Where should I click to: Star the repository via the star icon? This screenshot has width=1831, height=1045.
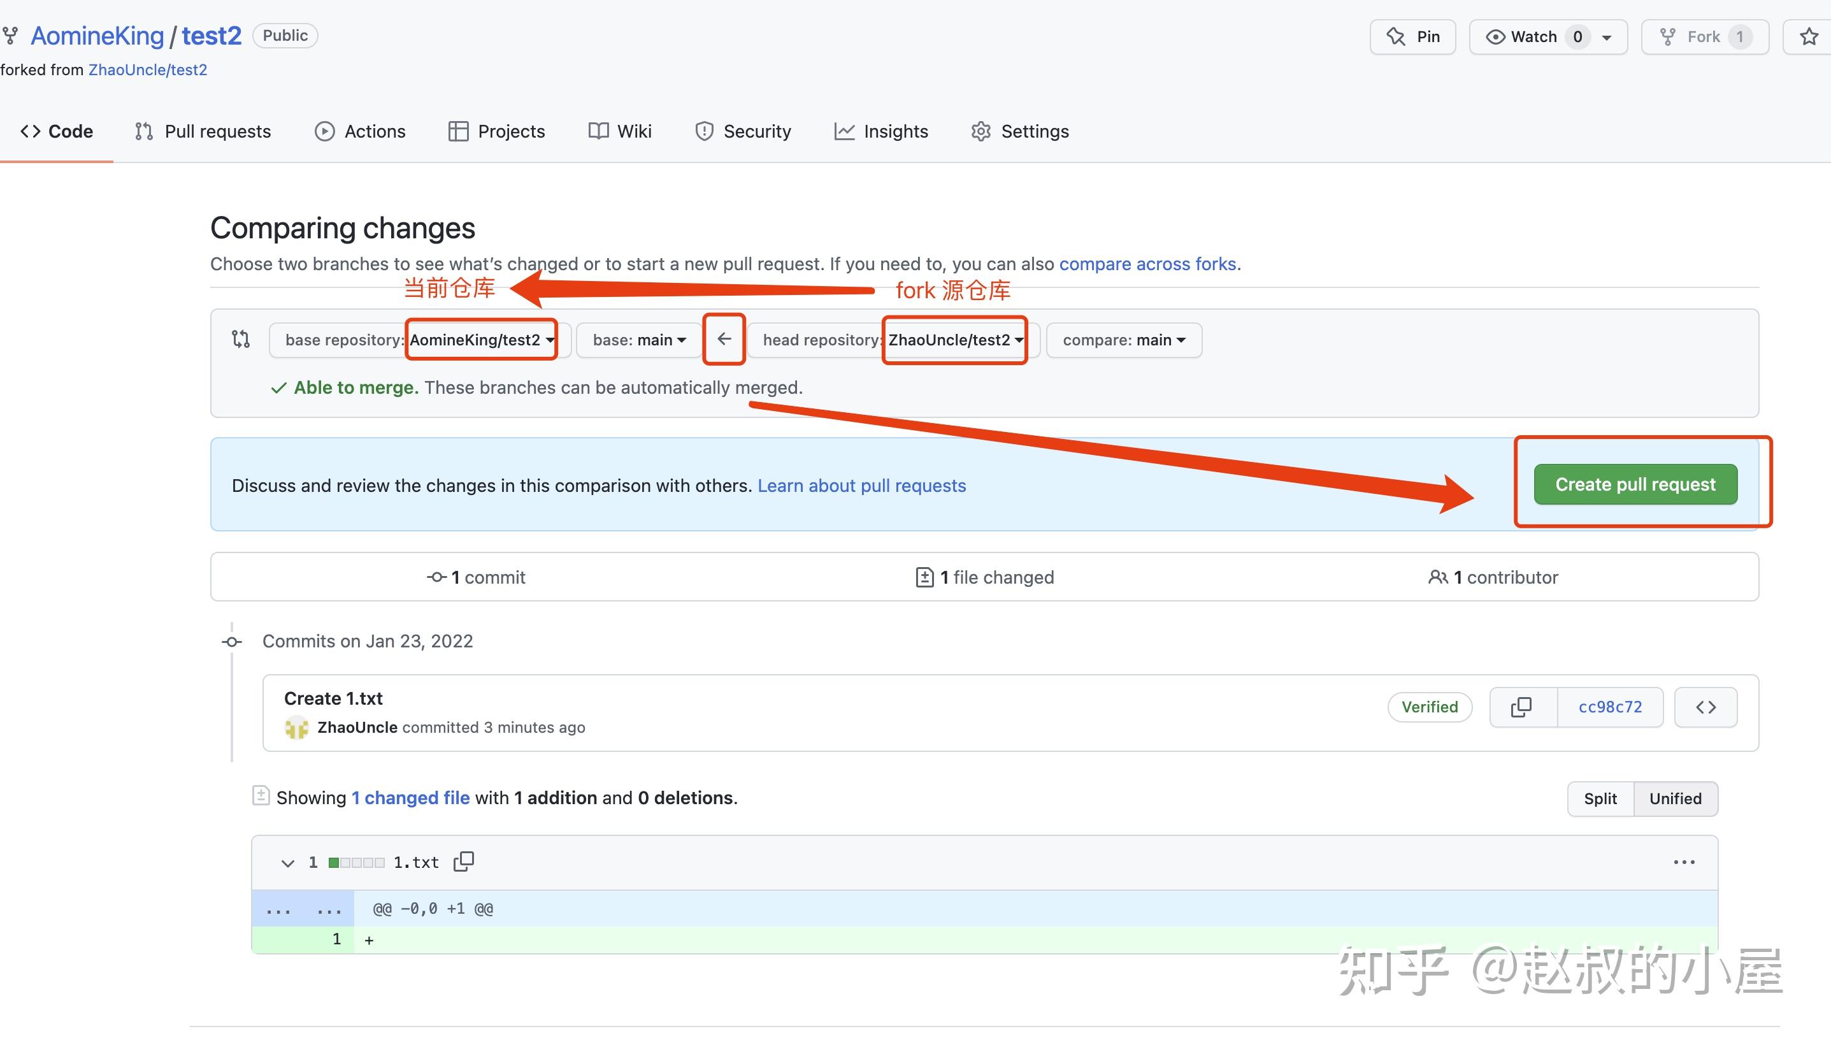tap(1807, 36)
